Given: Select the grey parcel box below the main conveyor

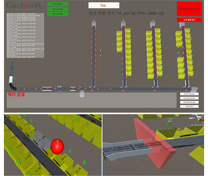Looking at the screenshot, I should click(82, 94).
